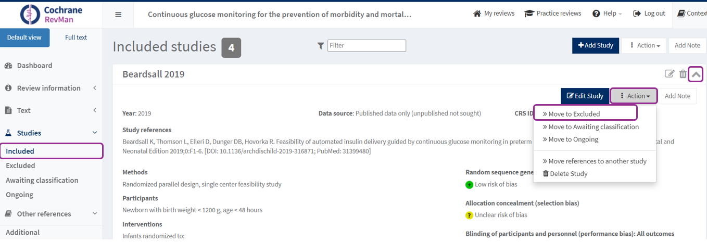This screenshot has width=707, height=242.
Task: Click the yellow unclear risk of bias icon
Action: tap(469, 215)
